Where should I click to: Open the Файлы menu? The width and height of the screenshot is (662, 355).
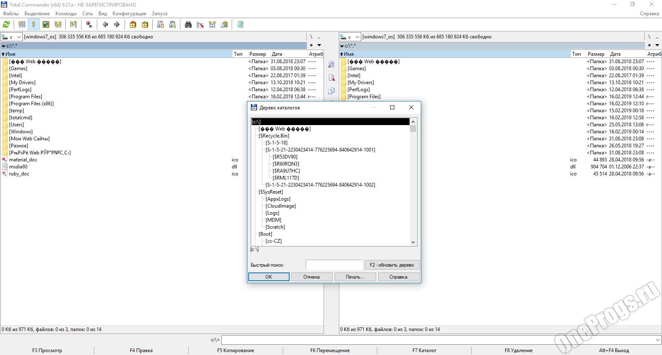11,14
